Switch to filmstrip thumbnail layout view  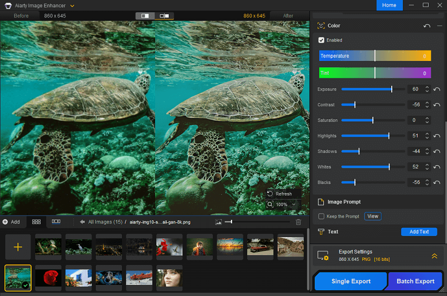56,221
